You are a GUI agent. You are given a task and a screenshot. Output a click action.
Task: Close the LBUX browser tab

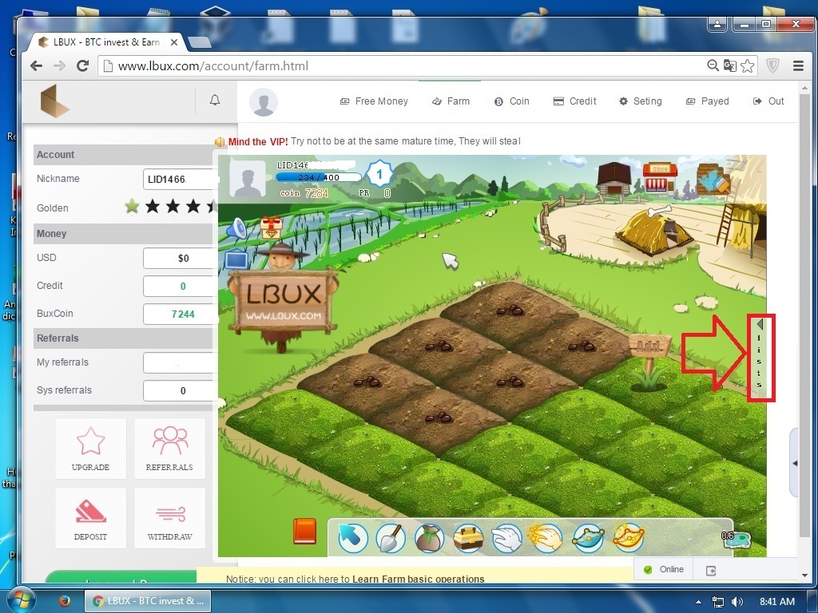pyautogui.click(x=174, y=42)
